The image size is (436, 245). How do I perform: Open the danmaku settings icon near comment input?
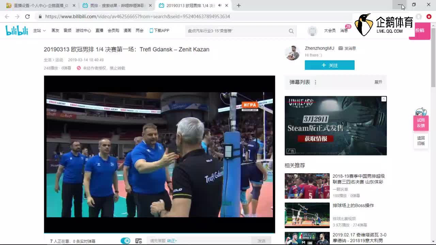(139, 240)
